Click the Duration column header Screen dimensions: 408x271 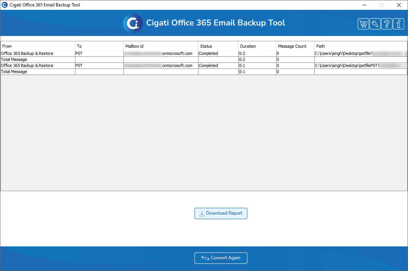[257, 46]
